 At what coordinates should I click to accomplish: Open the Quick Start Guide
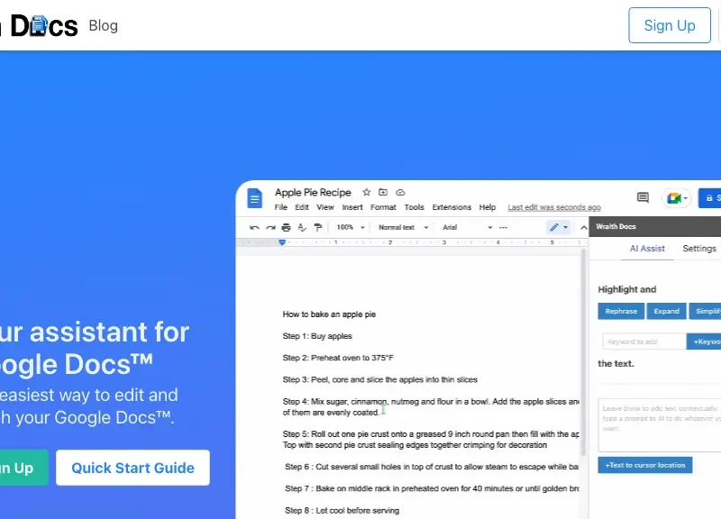132,468
